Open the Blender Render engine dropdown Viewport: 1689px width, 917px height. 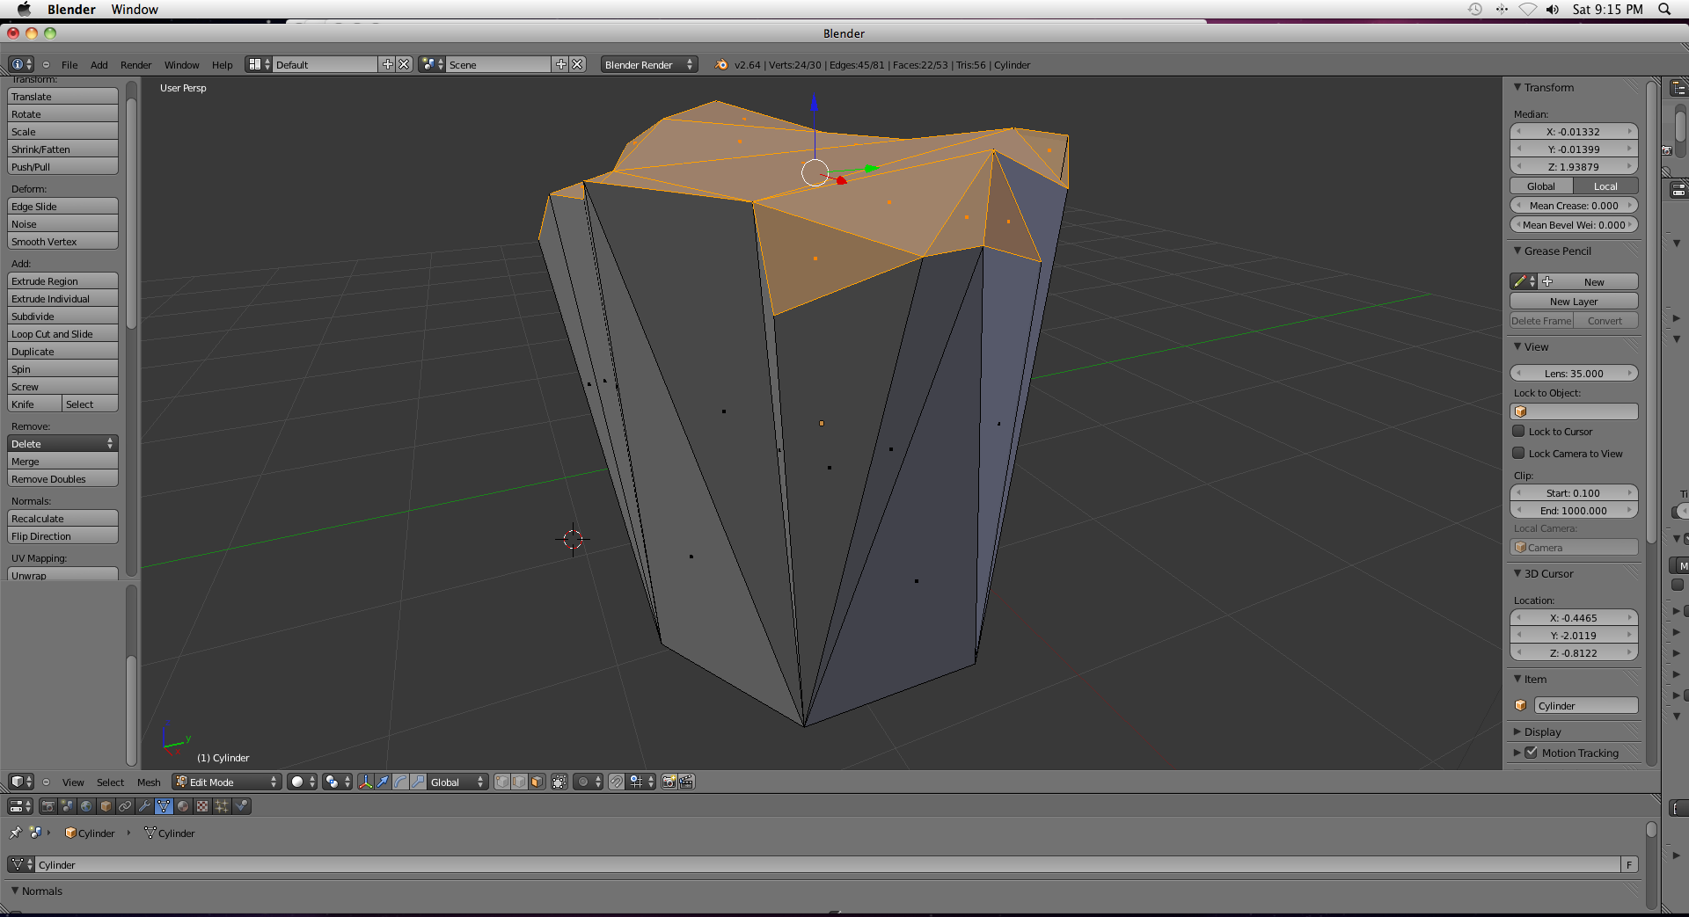click(x=649, y=64)
